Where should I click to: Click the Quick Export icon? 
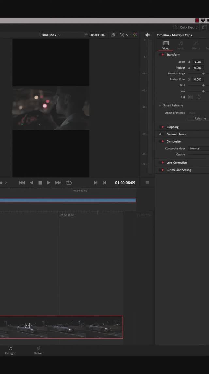coord(175,27)
